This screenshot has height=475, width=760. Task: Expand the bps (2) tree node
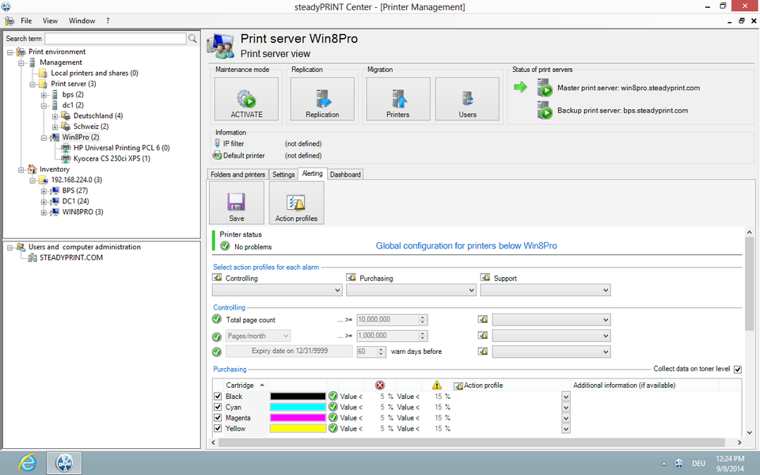coord(44,95)
